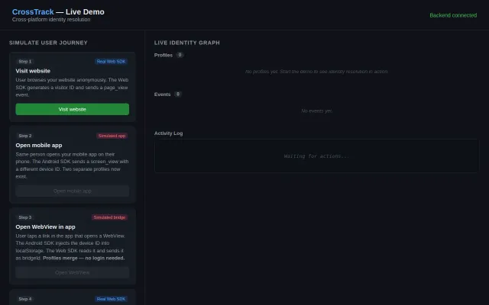
Task: Click the No events yet placeholder text
Action: (316, 111)
